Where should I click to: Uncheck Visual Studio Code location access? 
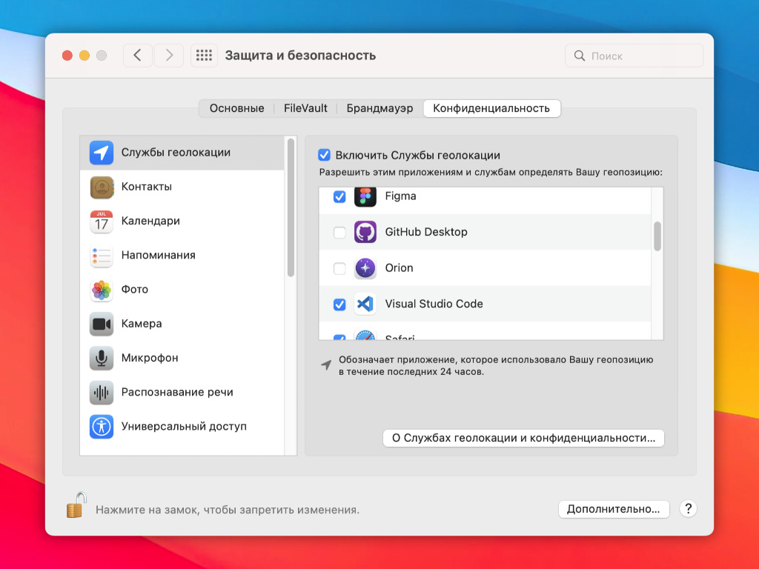[339, 305]
